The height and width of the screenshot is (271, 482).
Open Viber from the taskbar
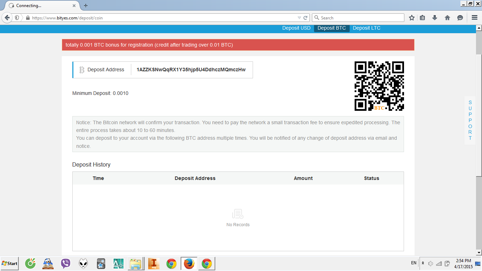tap(66, 264)
